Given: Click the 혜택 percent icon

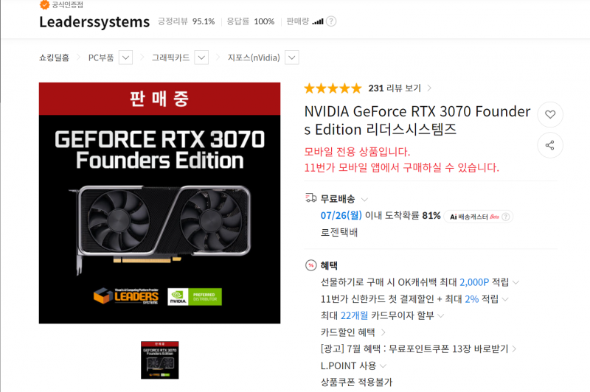Looking at the screenshot, I should 310,265.
